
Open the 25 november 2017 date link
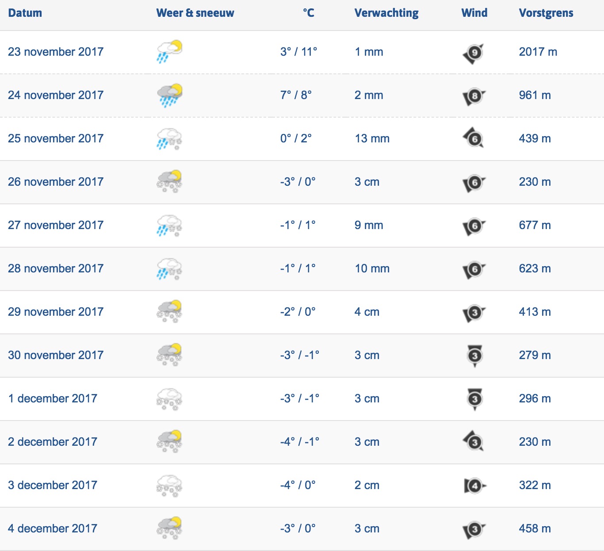56,138
